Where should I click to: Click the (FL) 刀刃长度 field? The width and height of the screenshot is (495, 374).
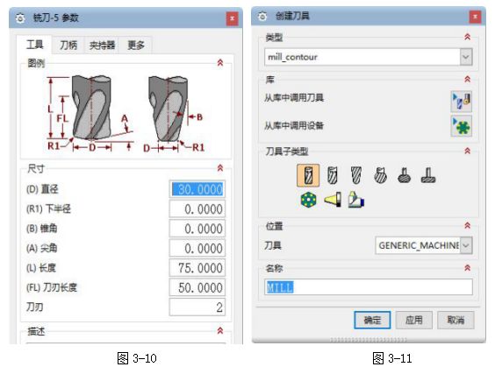pyautogui.click(x=197, y=287)
